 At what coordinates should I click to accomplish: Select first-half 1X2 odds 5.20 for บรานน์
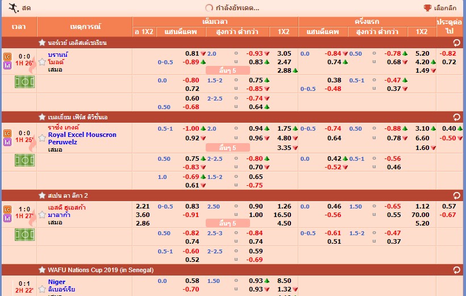click(x=422, y=53)
